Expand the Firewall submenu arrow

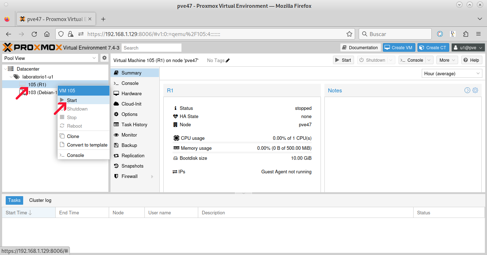point(152,177)
